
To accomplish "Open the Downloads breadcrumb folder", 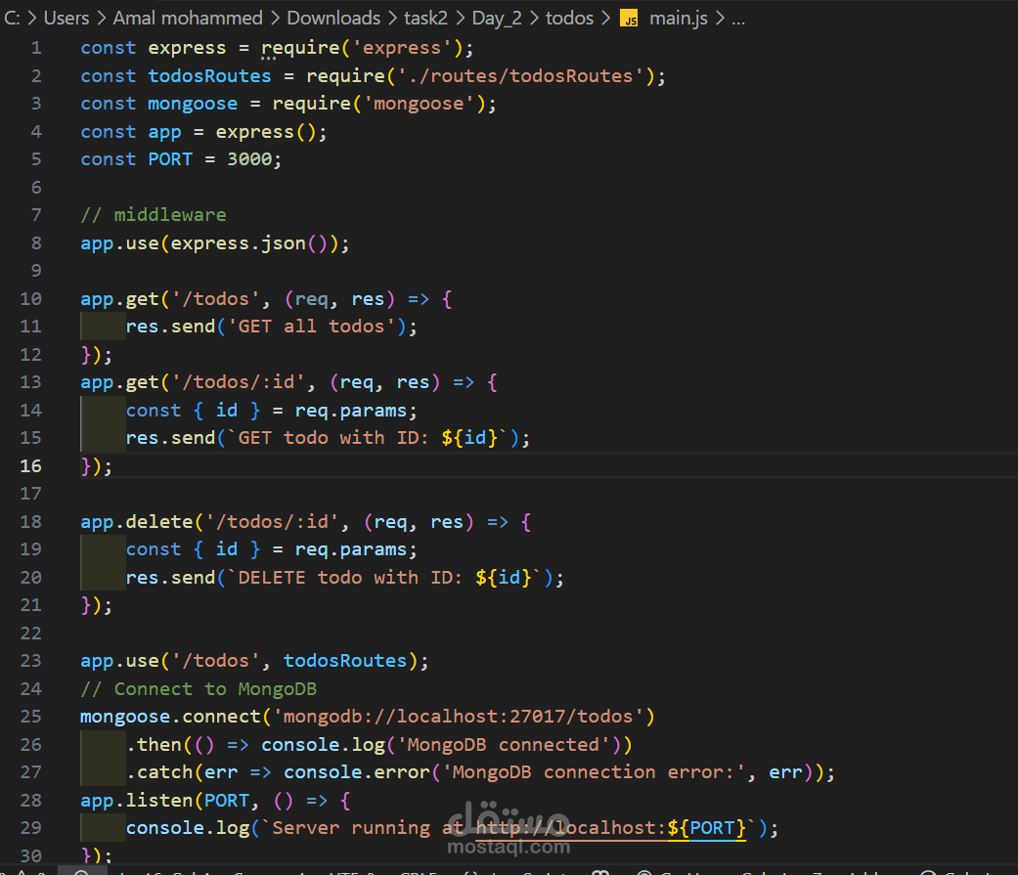I will point(333,19).
